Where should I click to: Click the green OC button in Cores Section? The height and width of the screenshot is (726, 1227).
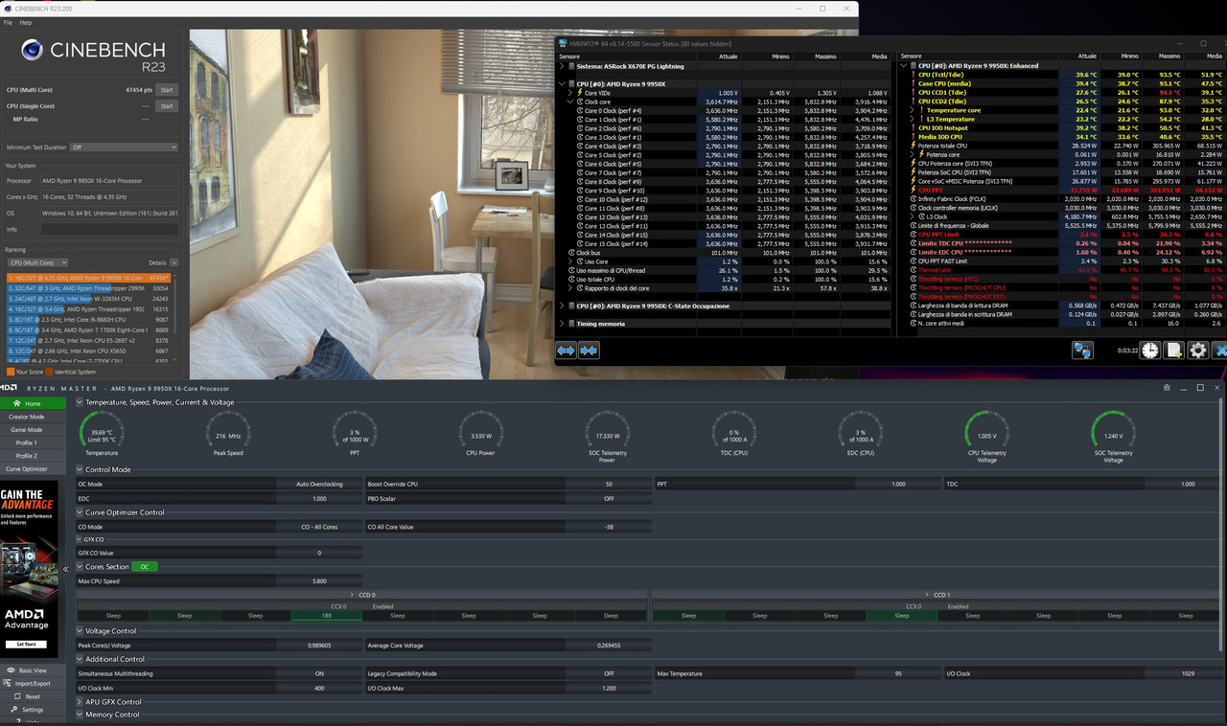[145, 566]
